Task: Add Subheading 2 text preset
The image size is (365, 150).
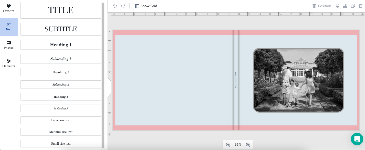Action: coord(61,84)
